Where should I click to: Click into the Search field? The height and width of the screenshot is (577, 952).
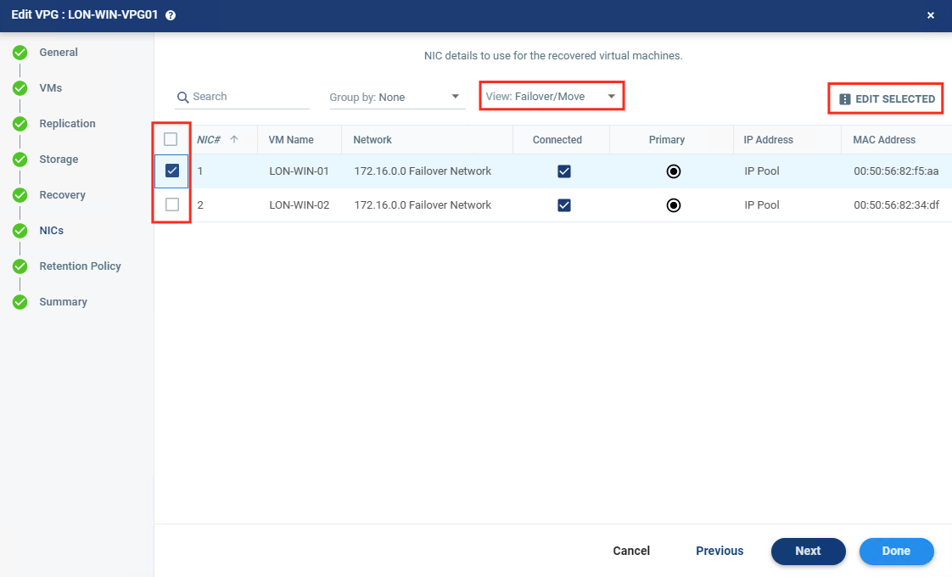click(x=249, y=97)
